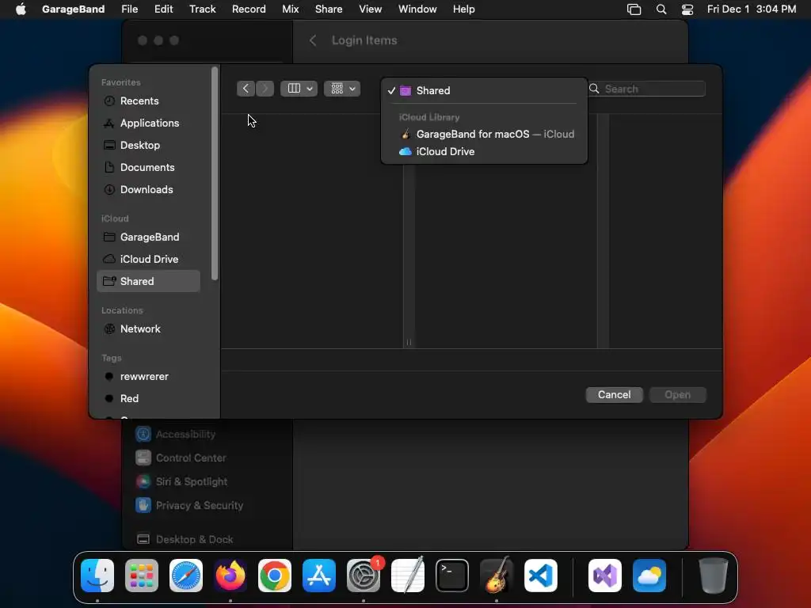Viewport: 811px width, 608px height.
Task: Open Spotlight search in menu bar
Action: pyautogui.click(x=661, y=9)
